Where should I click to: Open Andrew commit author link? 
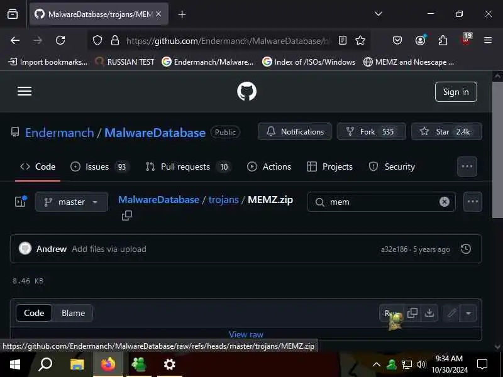coord(52,249)
